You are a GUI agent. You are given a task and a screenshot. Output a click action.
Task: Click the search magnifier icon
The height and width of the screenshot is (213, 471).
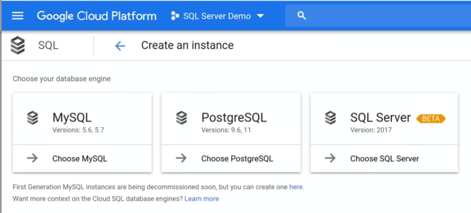click(302, 16)
